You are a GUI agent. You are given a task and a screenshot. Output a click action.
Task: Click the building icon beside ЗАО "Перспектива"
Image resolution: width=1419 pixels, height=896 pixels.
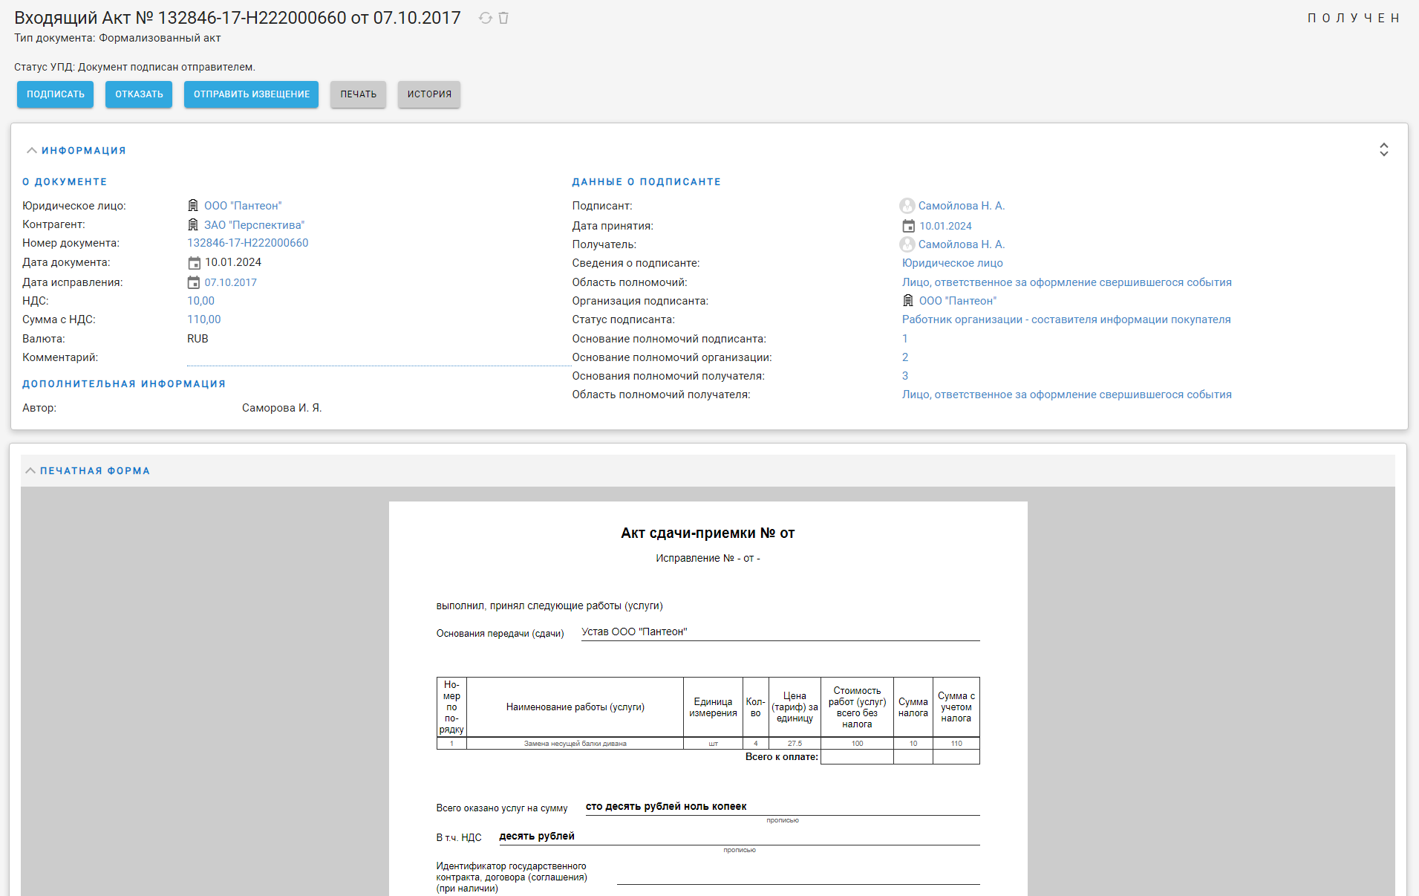coord(193,225)
